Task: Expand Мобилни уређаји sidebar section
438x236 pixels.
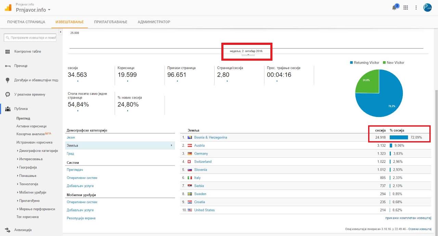Action: tap(31, 192)
